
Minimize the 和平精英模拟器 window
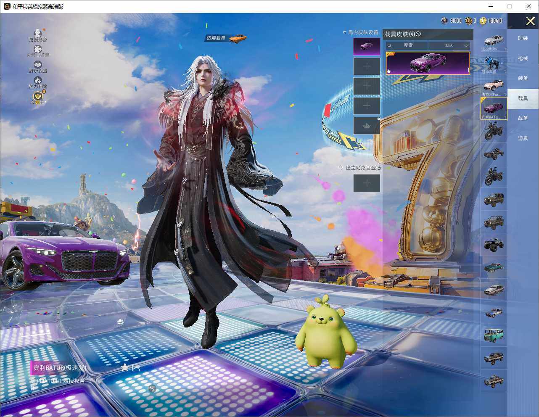(491, 6)
